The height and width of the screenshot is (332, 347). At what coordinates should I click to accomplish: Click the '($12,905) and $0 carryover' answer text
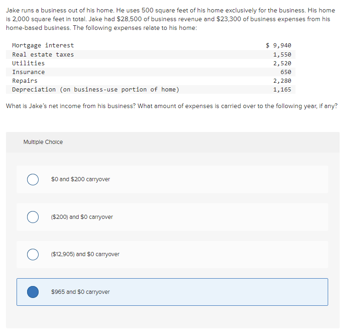click(x=85, y=254)
